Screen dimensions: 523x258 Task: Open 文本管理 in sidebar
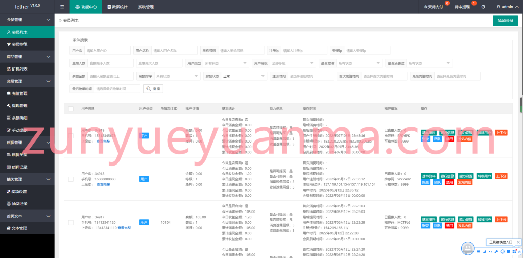(27, 228)
